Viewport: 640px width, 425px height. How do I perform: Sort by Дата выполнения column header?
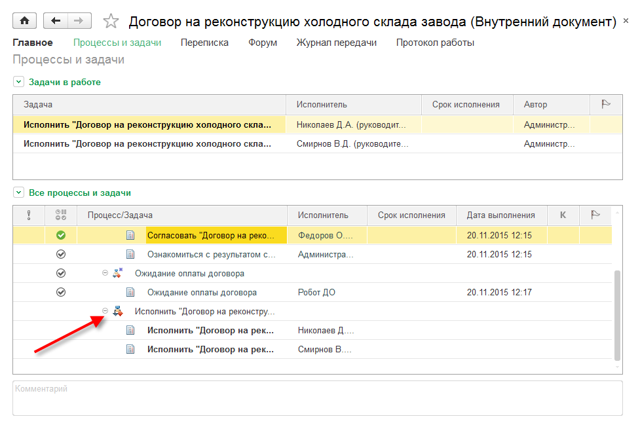pyautogui.click(x=500, y=215)
